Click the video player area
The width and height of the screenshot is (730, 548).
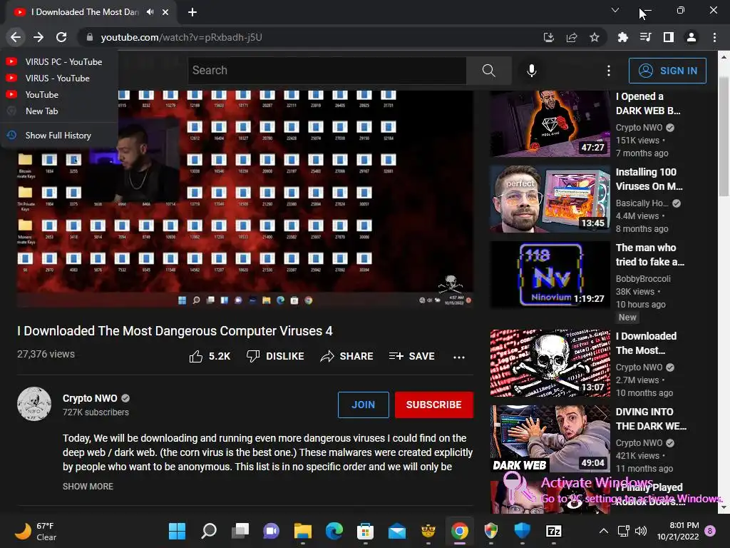pyautogui.click(x=245, y=199)
